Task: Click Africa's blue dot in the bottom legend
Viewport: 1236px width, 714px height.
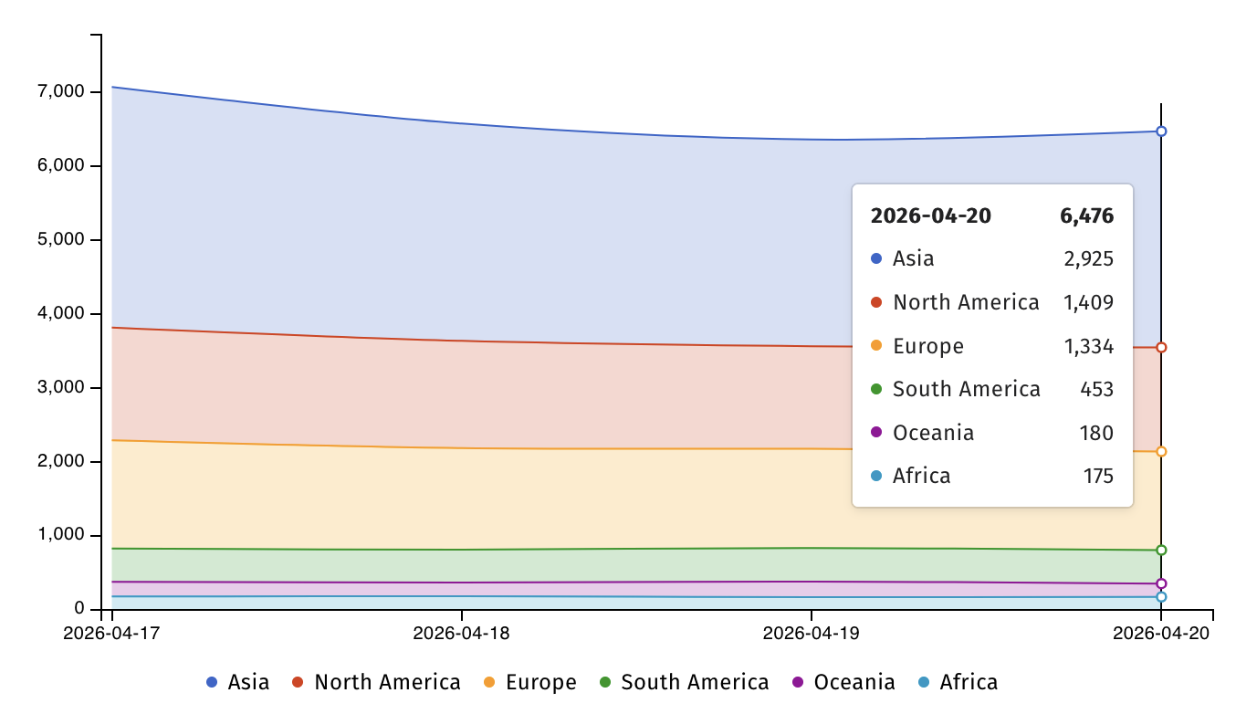Action: (923, 682)
